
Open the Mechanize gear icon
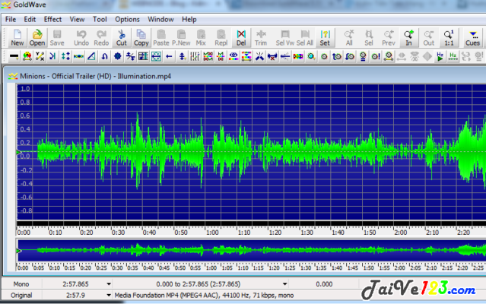click(118, 56)
